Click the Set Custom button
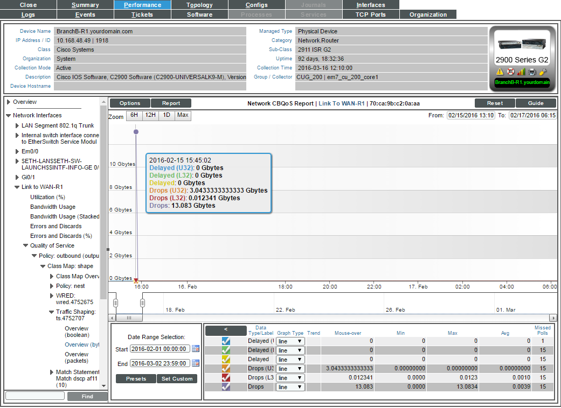 point(177,379)
